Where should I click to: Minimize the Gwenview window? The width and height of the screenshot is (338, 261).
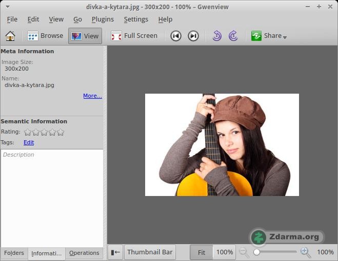(308, 7)
